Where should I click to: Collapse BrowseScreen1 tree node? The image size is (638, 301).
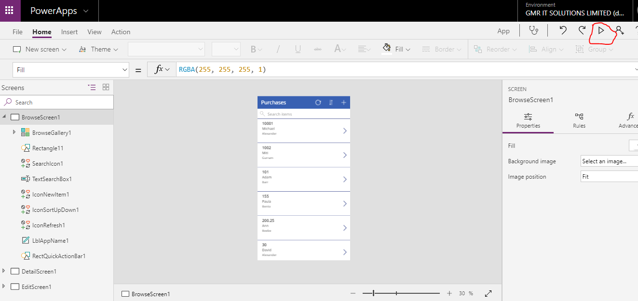[4, 117]
